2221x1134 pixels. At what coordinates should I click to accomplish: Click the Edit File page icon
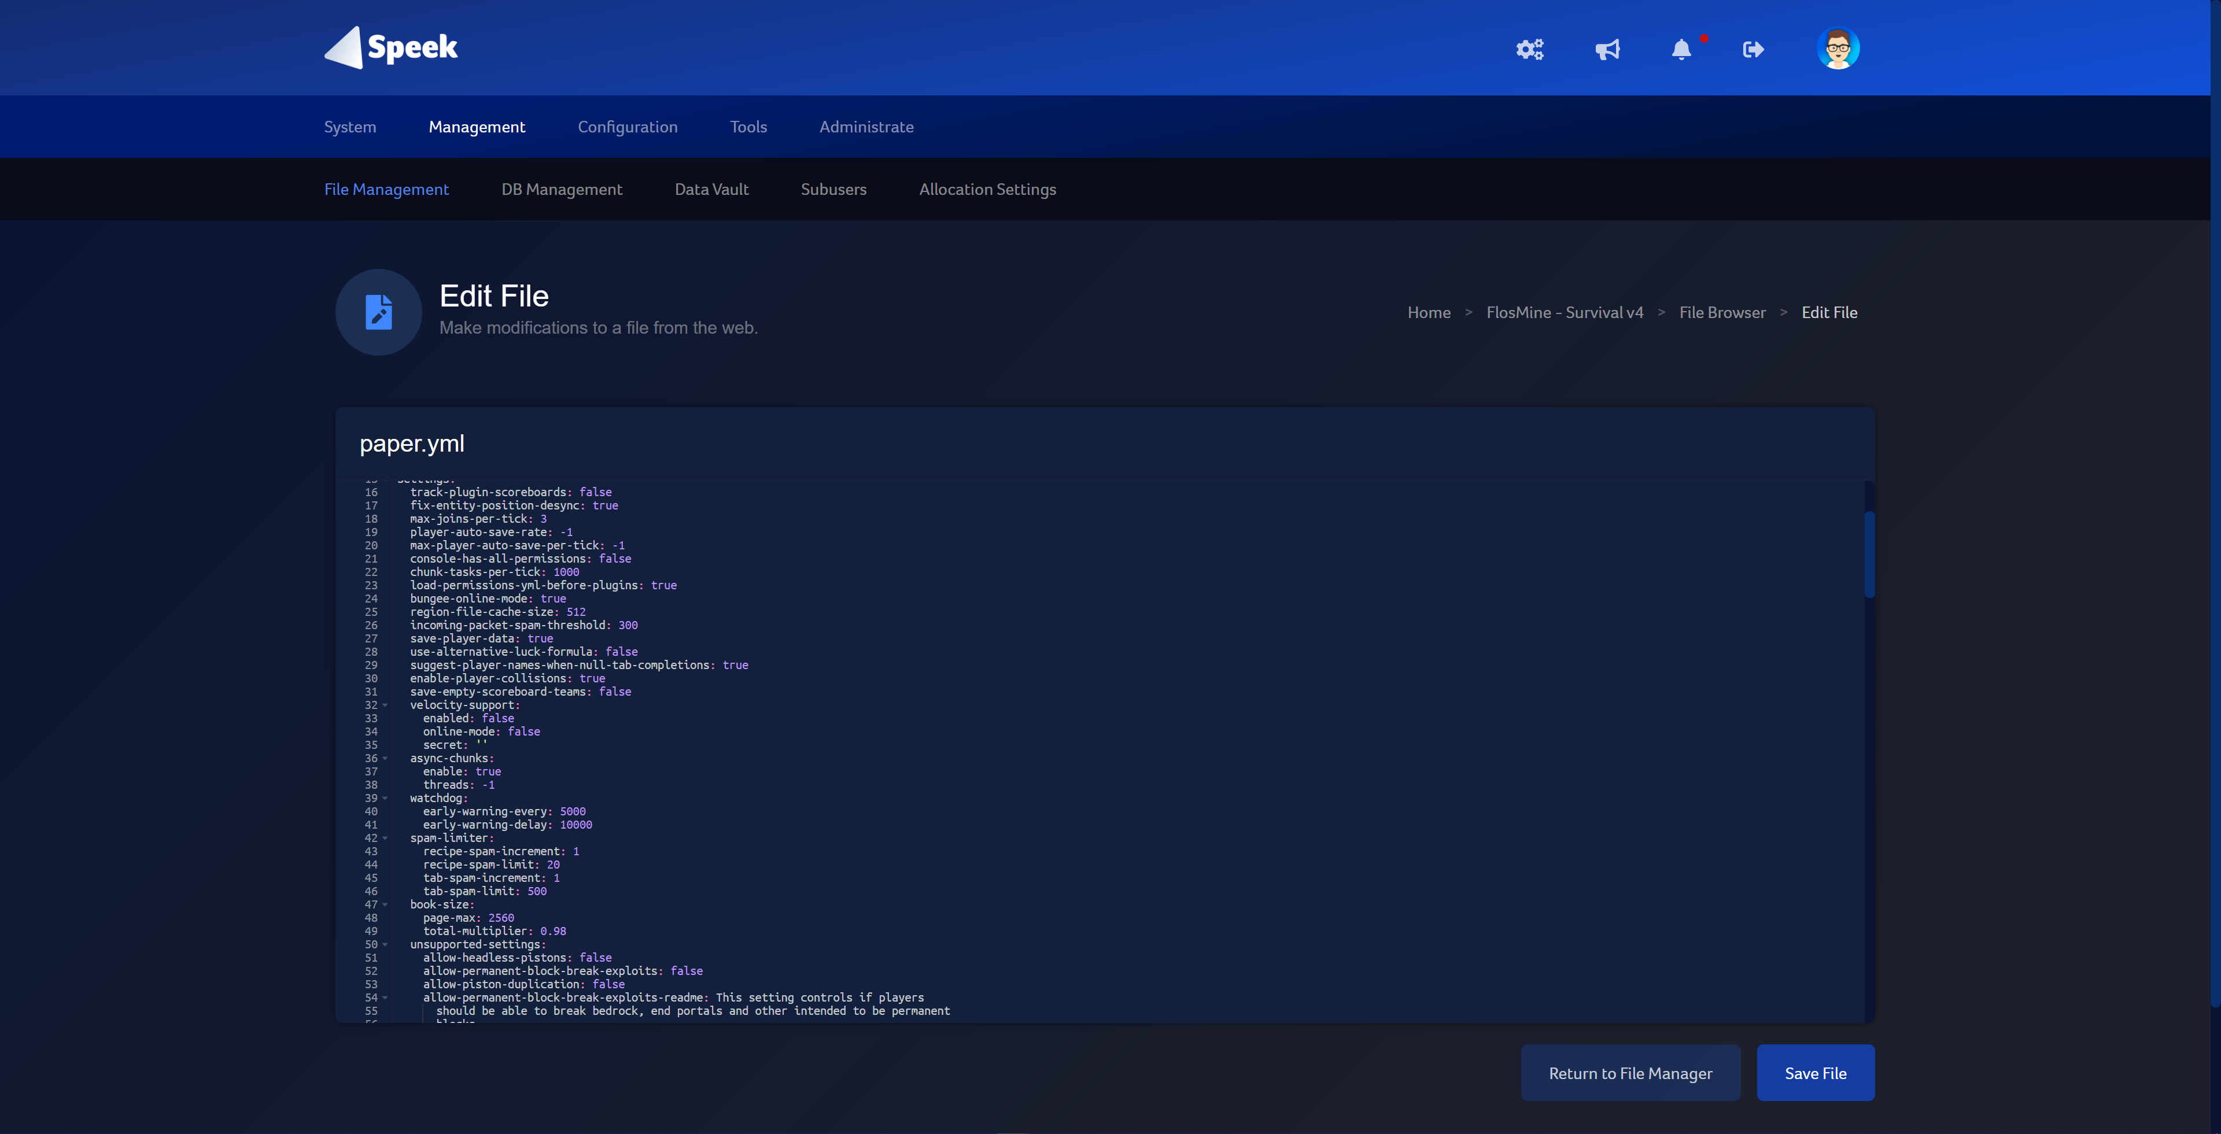[x=378, y=312]
